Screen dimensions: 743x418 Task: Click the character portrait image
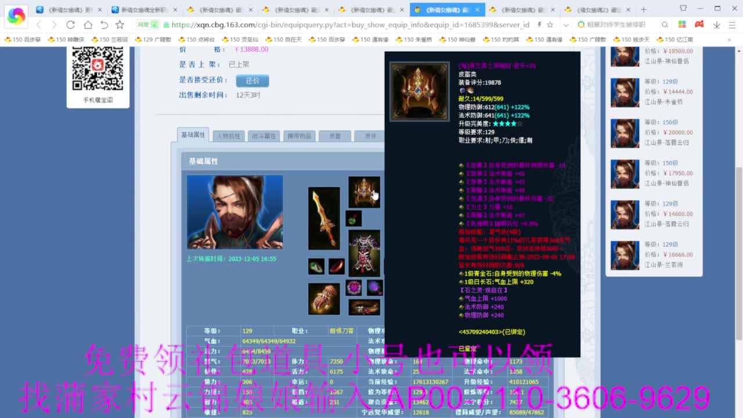tap(235, 212)
